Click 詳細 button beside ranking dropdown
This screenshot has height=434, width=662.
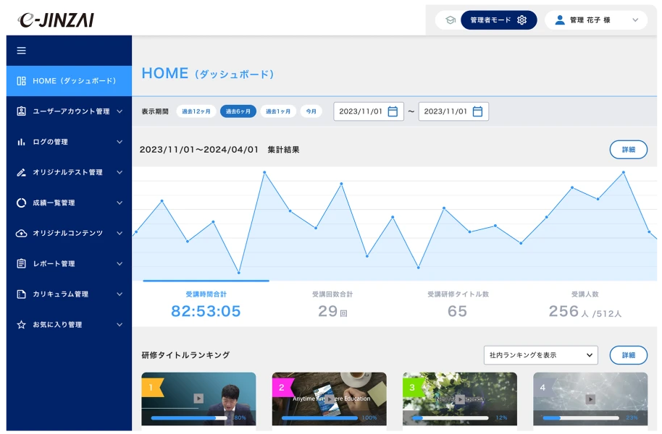628,355
